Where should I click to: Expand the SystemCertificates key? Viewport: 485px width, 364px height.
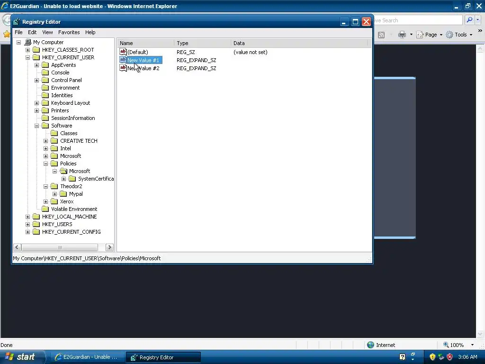(x=63, y=179)
